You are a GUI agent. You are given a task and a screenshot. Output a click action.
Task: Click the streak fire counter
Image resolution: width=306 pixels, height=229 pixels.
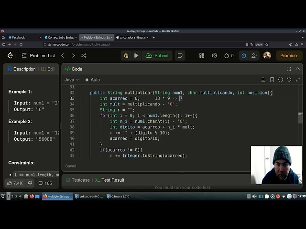(229, 56)
